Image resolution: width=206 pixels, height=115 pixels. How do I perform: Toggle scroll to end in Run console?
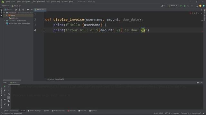(x=9, y=97)
